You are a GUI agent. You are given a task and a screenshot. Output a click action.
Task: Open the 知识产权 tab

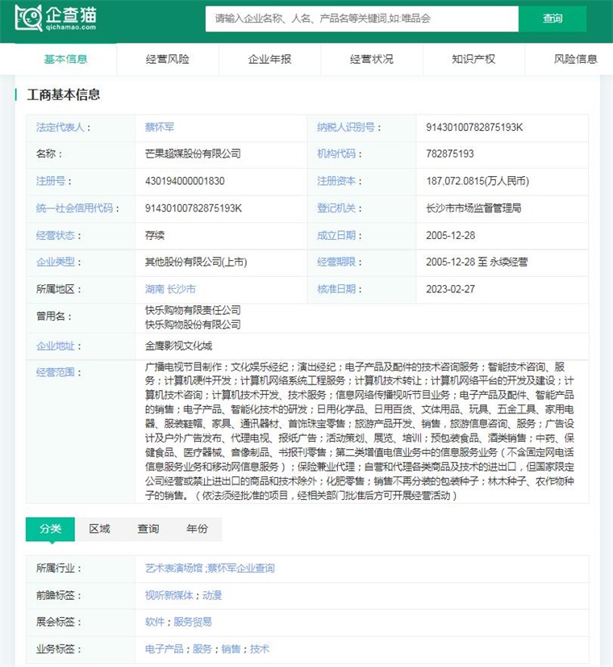473,59
